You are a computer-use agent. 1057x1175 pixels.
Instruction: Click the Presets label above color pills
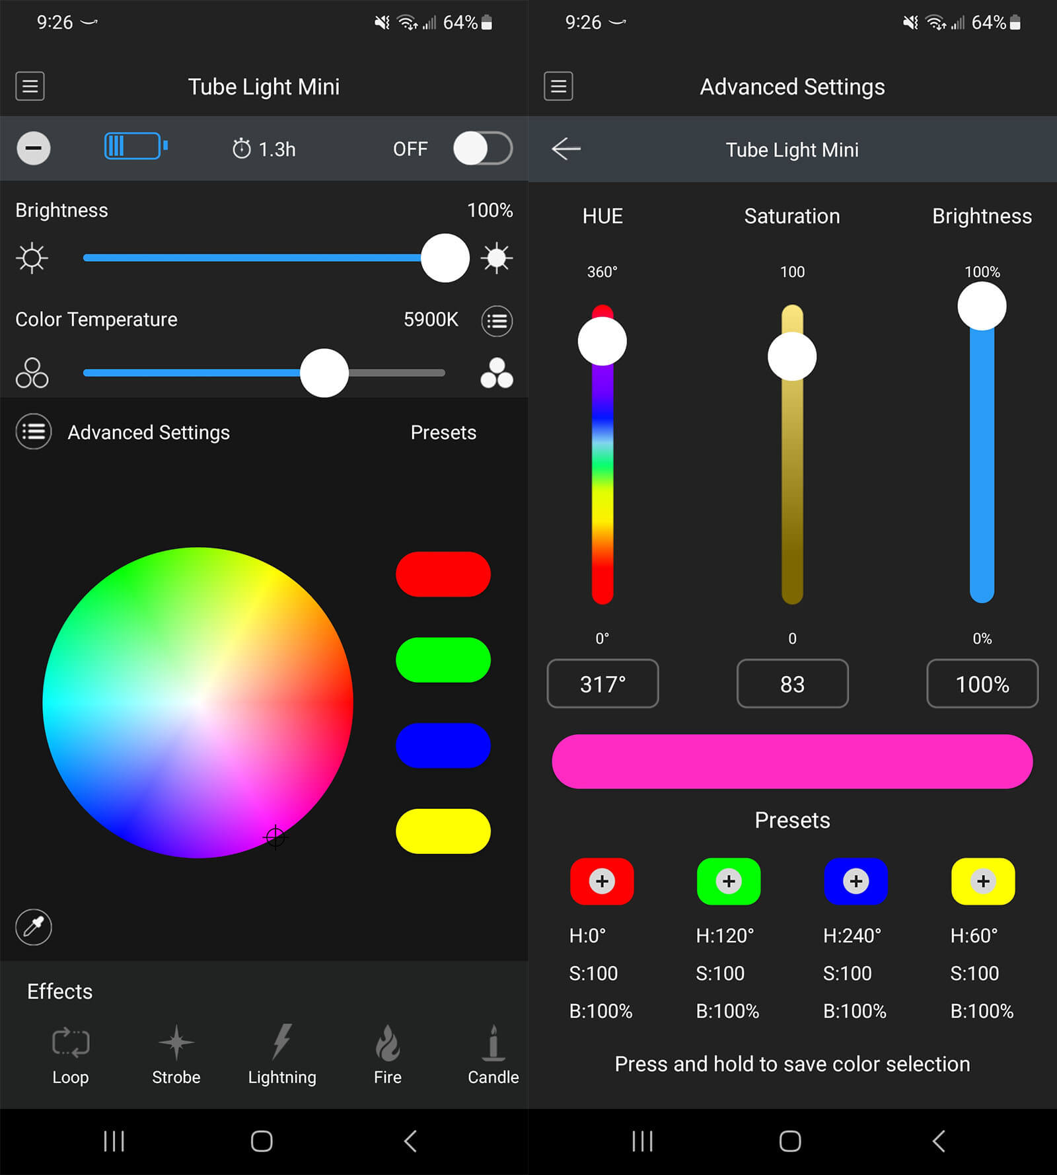pos(443,432)
